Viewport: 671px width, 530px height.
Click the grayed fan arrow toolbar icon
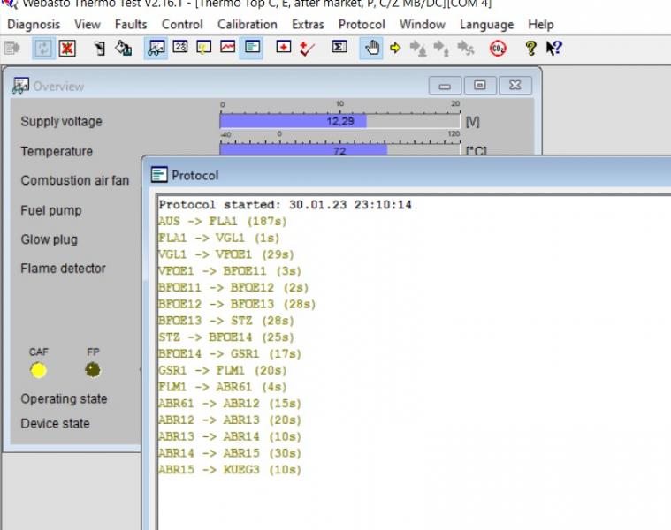click(466, 48)
